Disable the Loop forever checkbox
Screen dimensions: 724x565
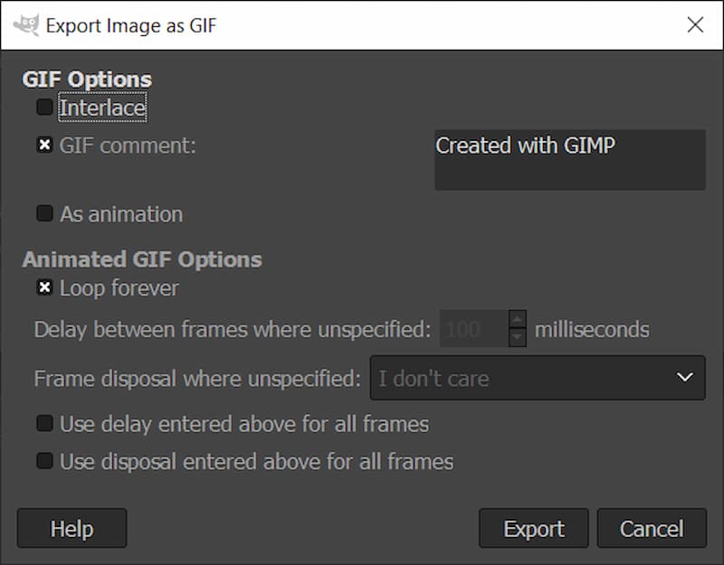pos(44,288)
